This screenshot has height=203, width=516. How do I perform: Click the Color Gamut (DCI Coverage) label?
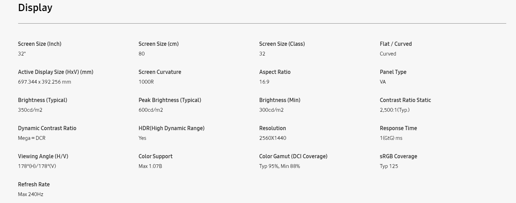293,156
